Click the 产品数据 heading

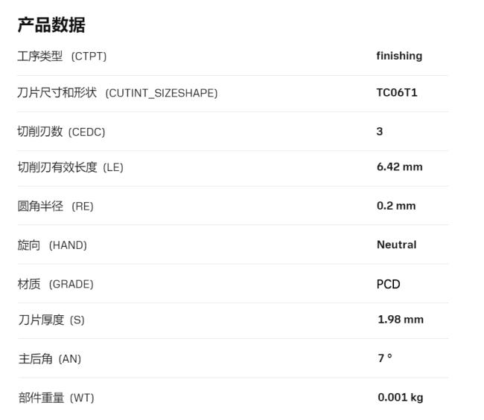[51, 25]
